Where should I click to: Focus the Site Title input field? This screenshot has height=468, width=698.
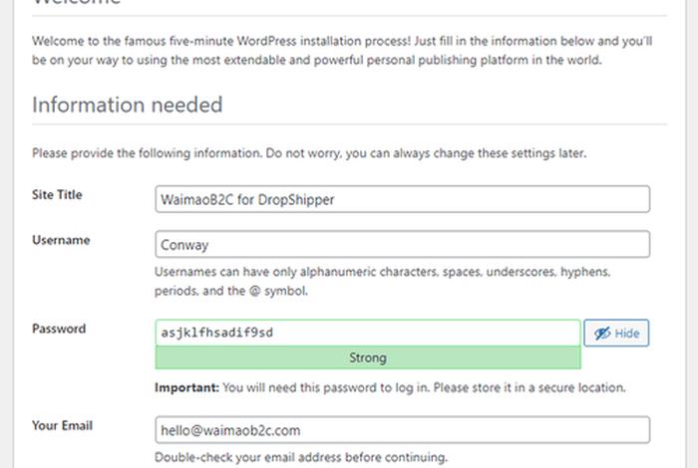click(403, 199)
